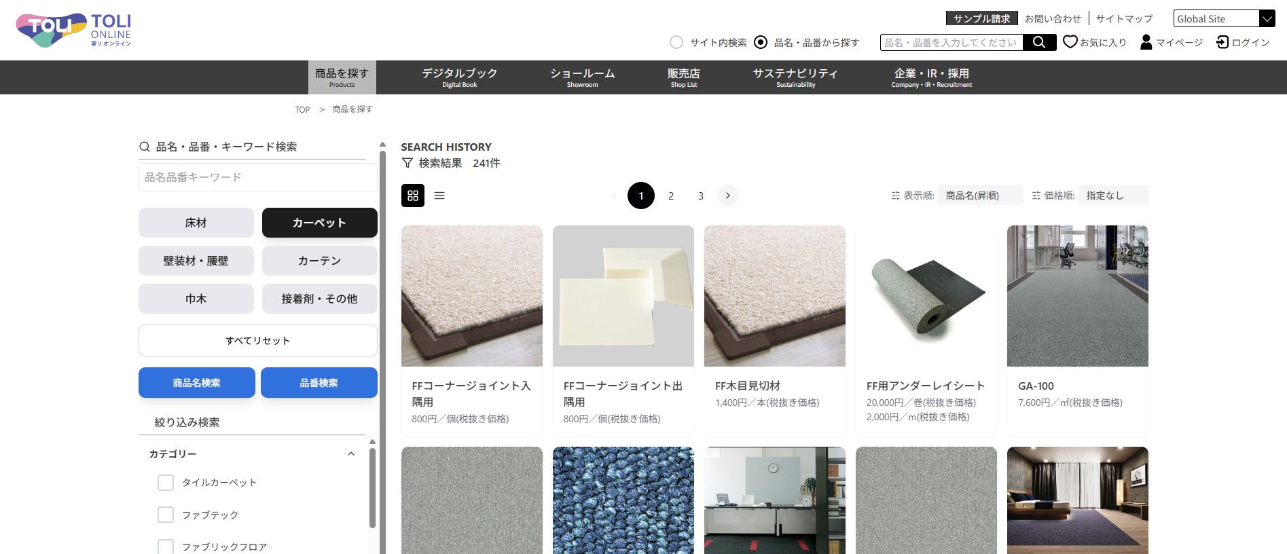Click the TOP breadcrumb link
Screen dimensions: 1287x554
(302, 109)
